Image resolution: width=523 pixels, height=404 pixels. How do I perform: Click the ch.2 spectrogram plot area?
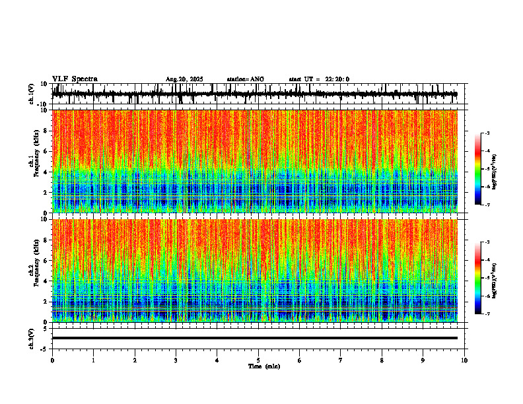[x=255, y=271]
